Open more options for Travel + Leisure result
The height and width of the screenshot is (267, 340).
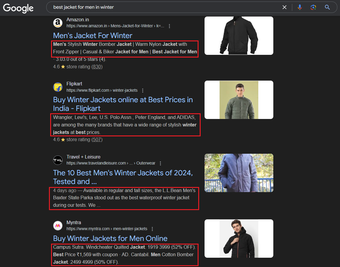click(160, 163)
